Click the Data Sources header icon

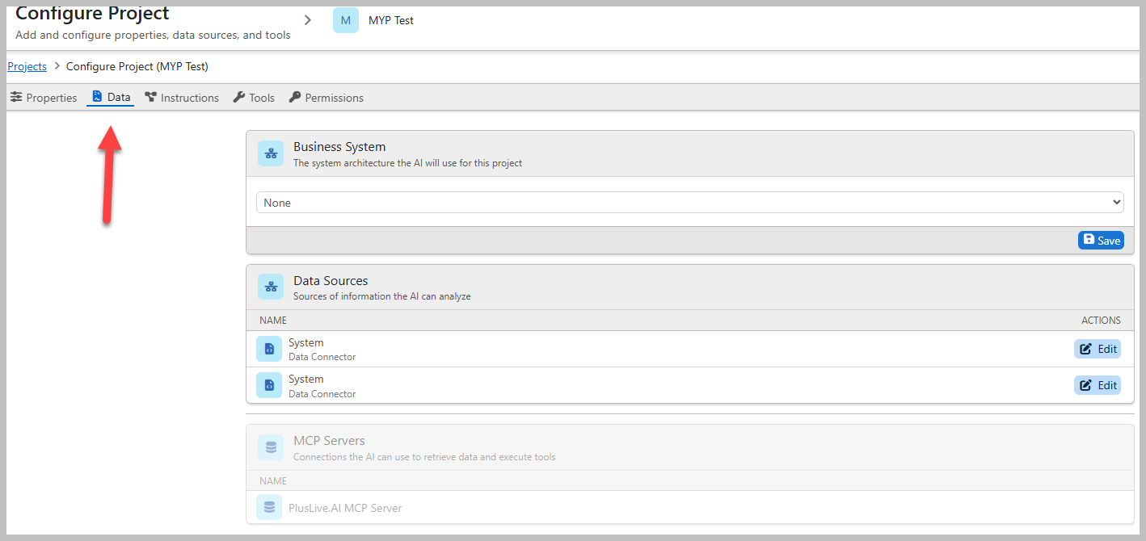(271, 287)
